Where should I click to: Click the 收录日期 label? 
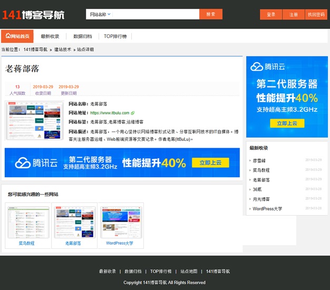(43, 93)
